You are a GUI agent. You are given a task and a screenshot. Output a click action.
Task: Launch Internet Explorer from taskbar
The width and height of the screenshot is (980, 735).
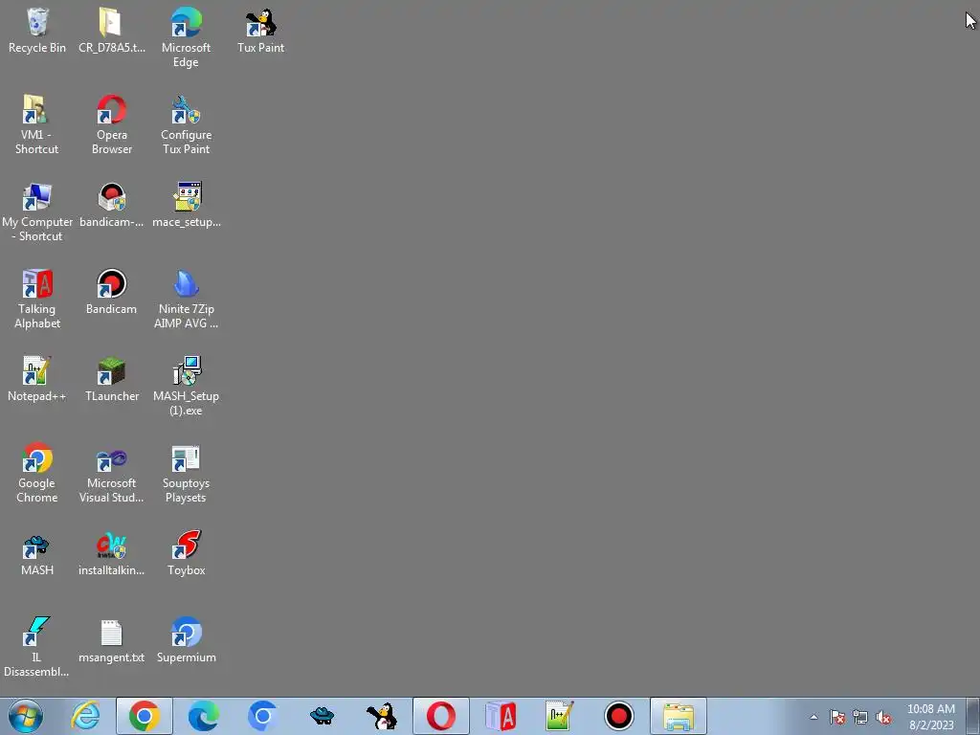[x=85, y=716]
